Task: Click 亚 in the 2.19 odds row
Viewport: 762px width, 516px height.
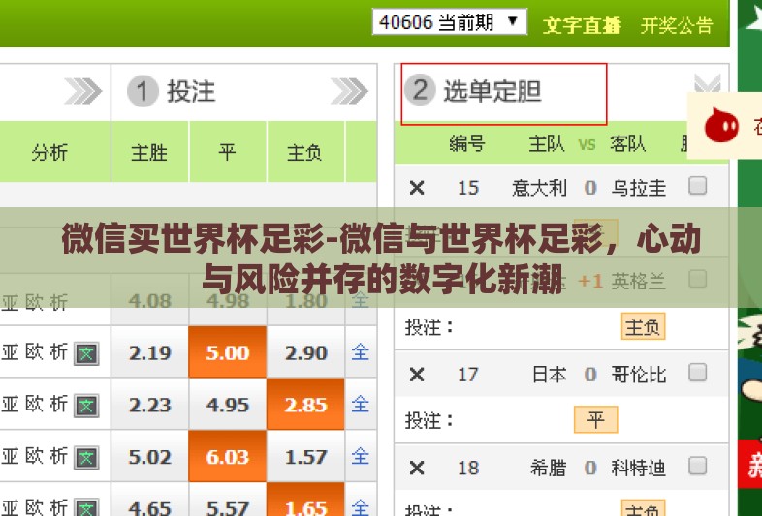Action: click(10, 351)
